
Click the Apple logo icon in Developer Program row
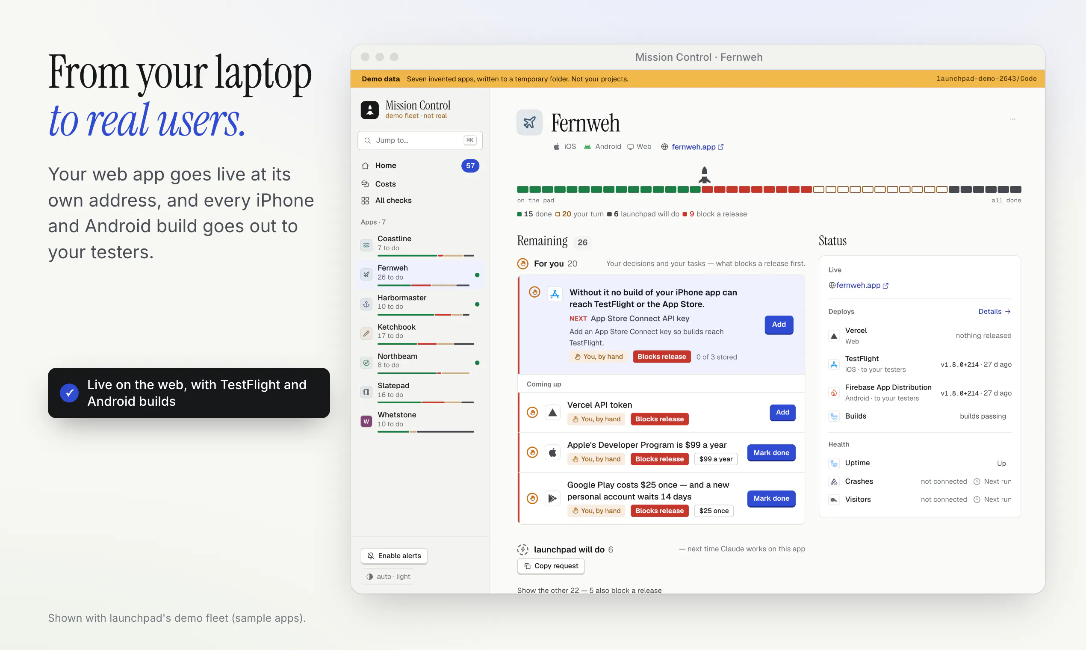click(553, 452)
